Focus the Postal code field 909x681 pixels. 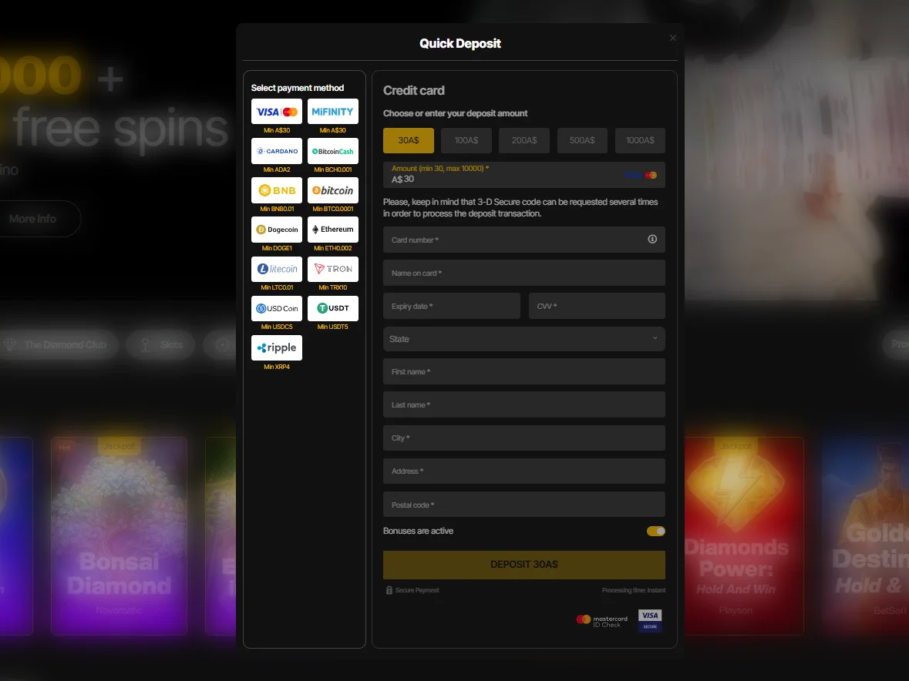(524, 505)
